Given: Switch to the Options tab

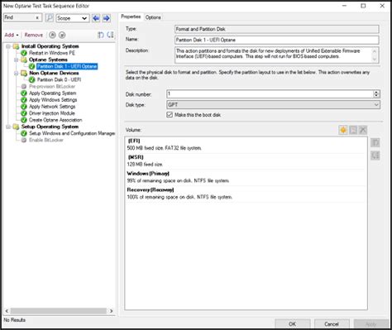Looking at the screenshot, I should coord(153,17).
